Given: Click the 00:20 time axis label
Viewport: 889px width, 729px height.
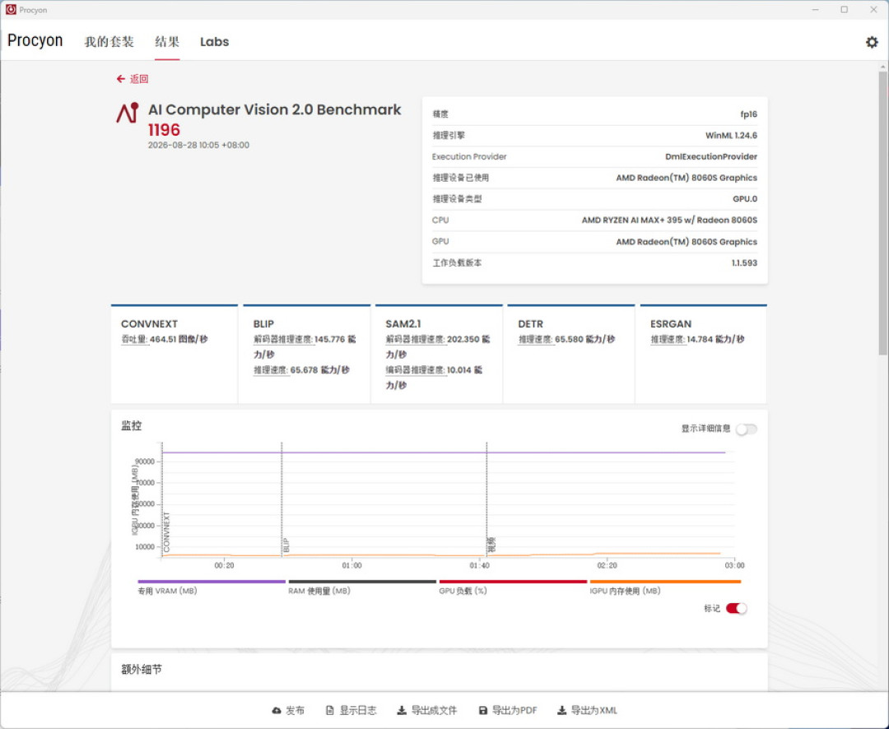Looking at the screenshot, I should click(224, 565).
